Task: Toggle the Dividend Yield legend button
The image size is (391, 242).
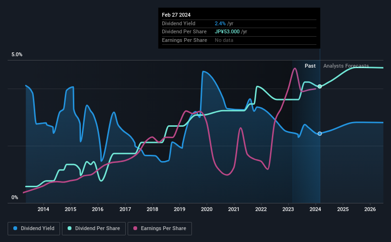Action: pos(34,229)
